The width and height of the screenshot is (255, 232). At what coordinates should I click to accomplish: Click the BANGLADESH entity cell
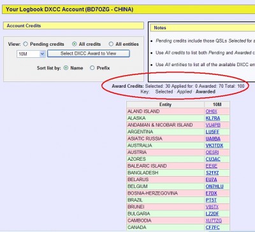(x=165, y=173)
